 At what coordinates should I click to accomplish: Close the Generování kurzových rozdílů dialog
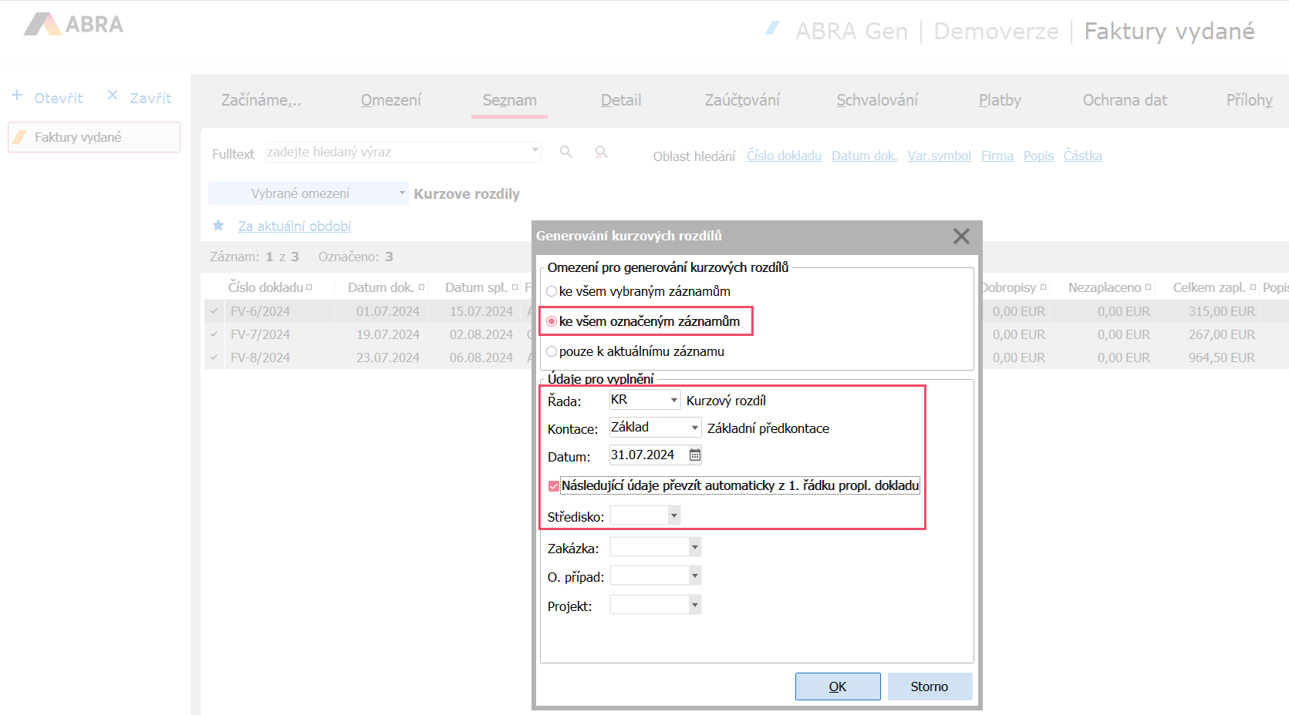(x=960, y=237)
